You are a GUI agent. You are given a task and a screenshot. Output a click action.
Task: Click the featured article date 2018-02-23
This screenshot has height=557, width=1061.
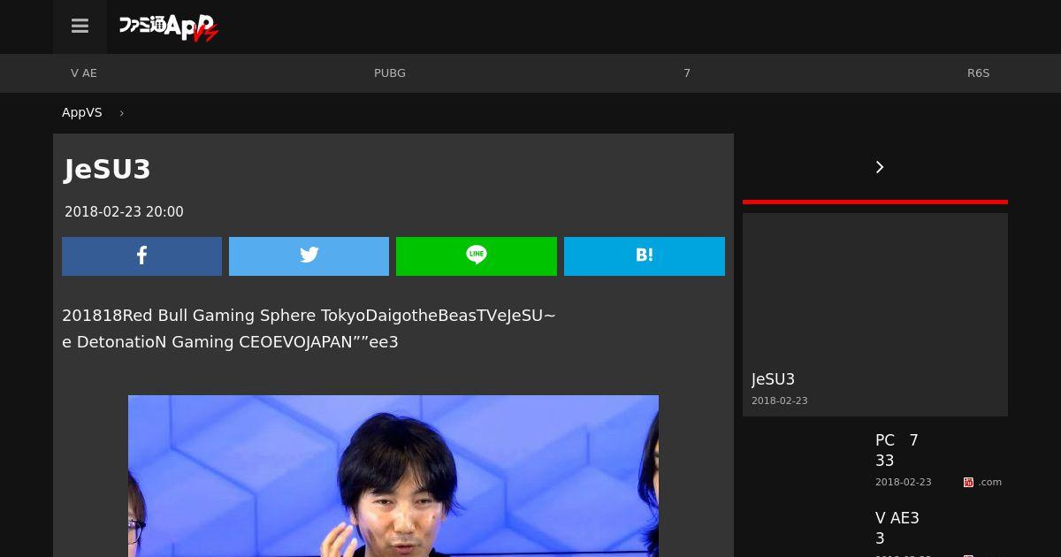coord(779,401)
